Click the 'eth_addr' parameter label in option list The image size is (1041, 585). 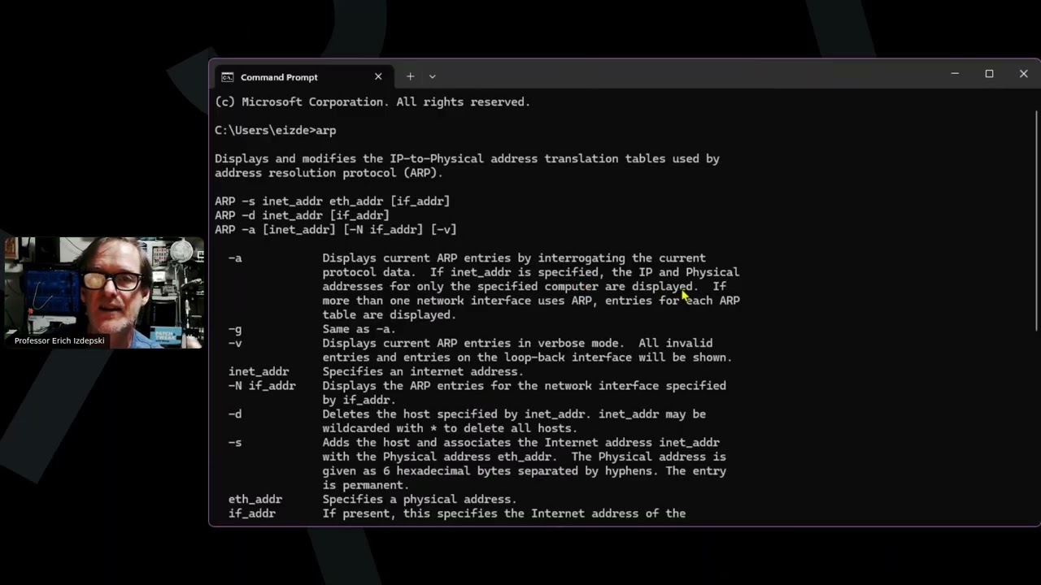(x=255, y=499)
